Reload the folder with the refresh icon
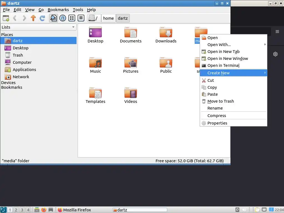The height and width of the screenshot is (213, 284). pyautogui.click(x=42, y=18)
